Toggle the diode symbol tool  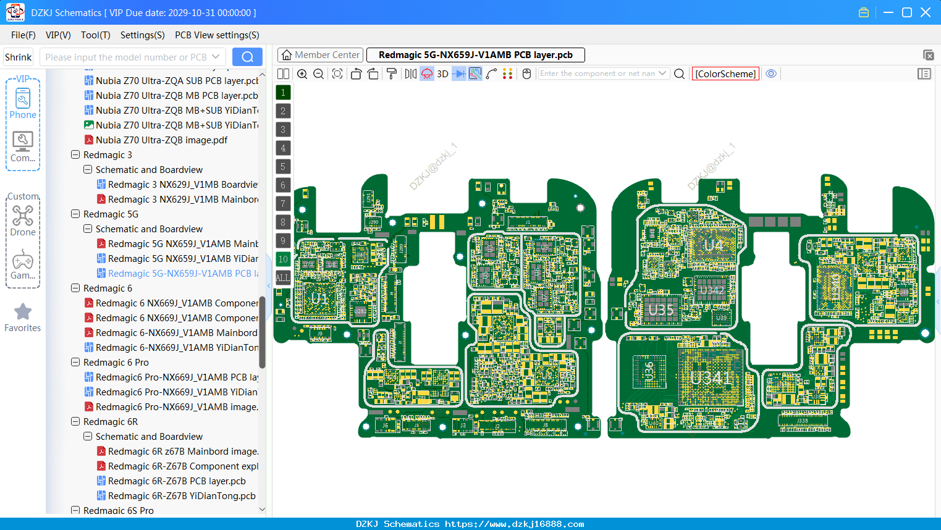[x=459, y=74]
